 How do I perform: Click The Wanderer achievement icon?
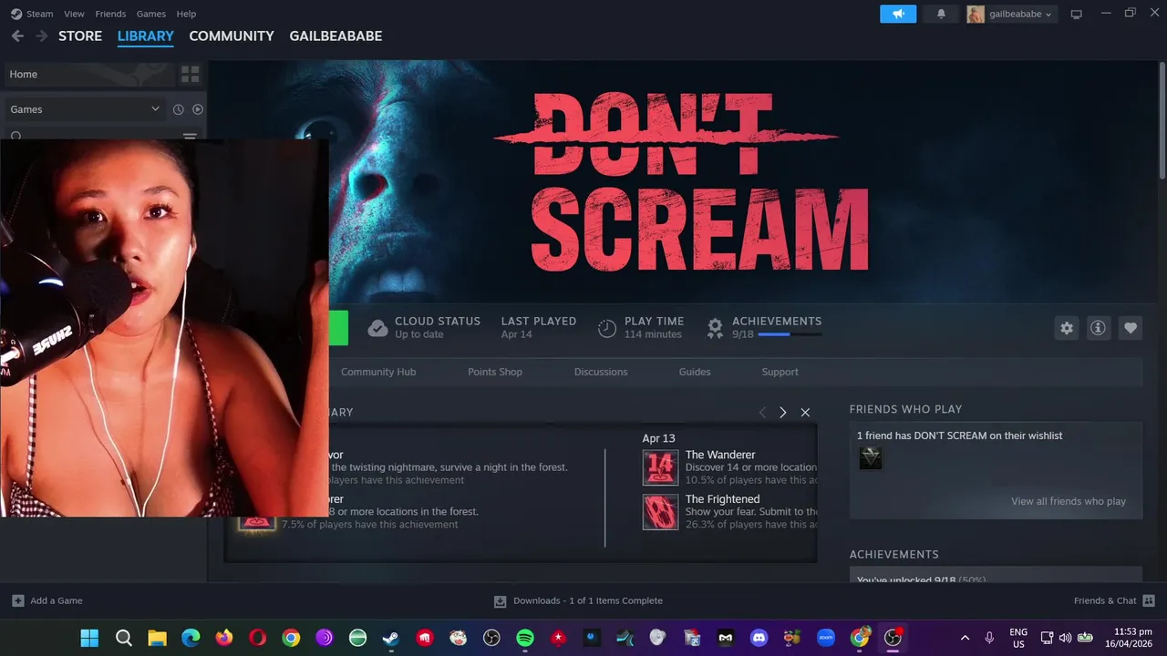[660, 467]
